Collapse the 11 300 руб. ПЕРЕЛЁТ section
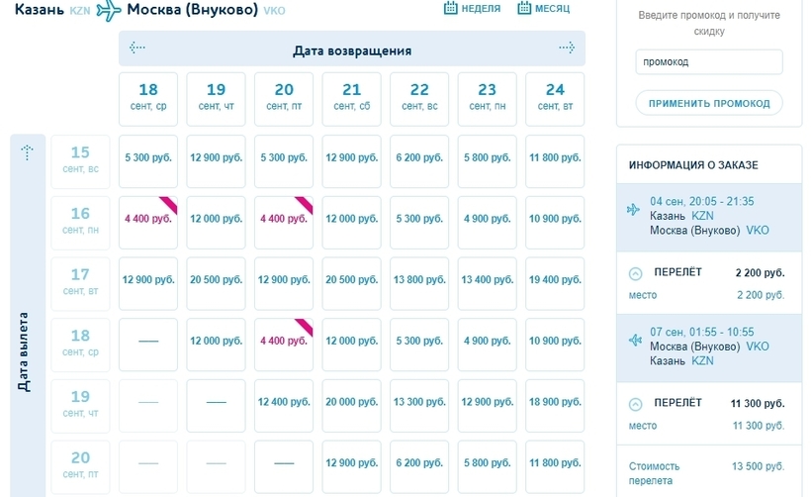This screenshot has height=497, width=811. pyautogui.click(x=635, y=403)
